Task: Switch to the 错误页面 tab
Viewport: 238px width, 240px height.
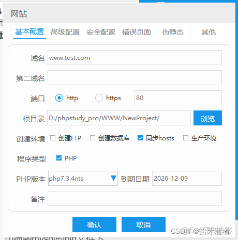Action: pos(137,32)
